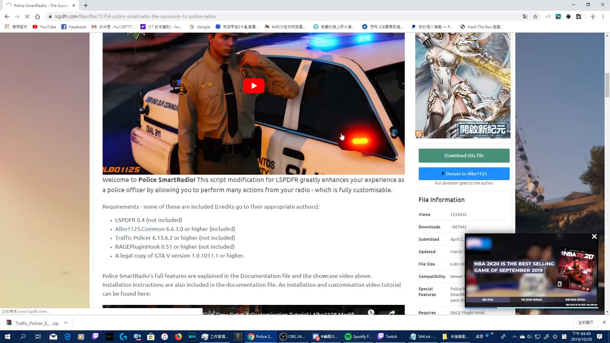Click the Watch Later clock on embedded video

point(371,312)
